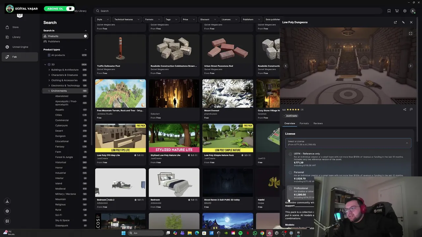Open the Formats filter dropdown

pyautogui.click(x=152, y=19)
